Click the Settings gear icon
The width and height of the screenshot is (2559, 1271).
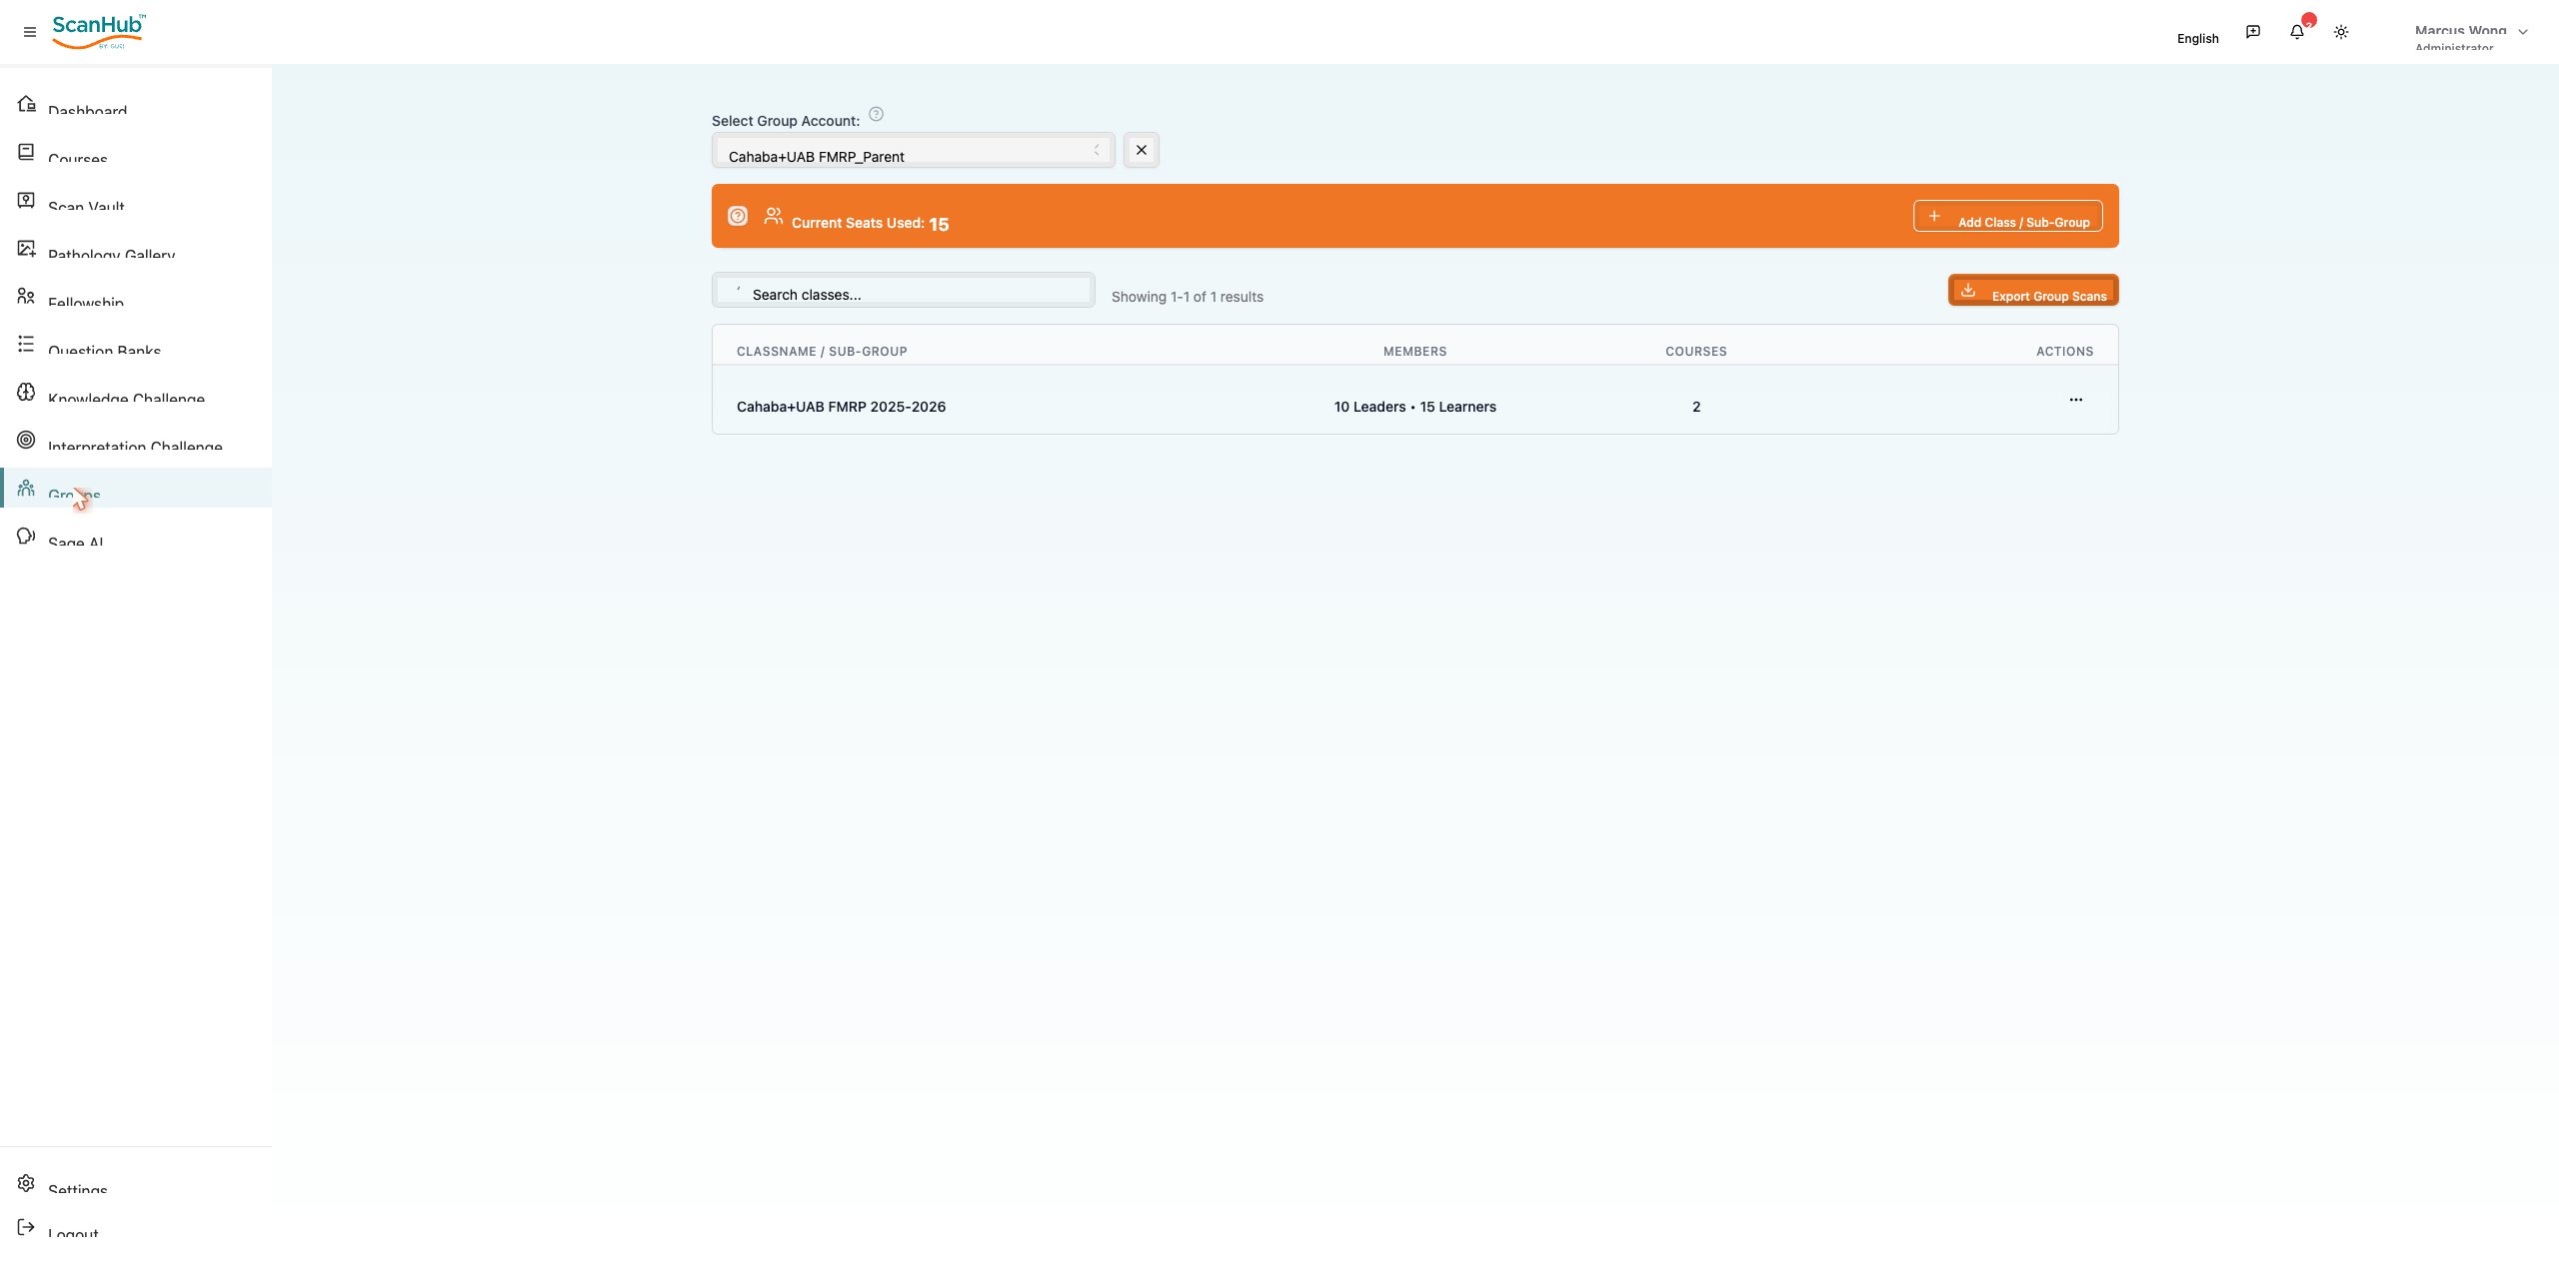27,1183
